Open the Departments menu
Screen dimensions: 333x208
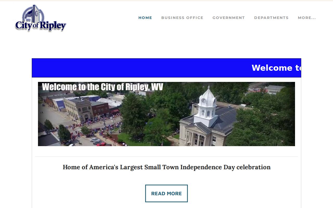coord(271,18)
